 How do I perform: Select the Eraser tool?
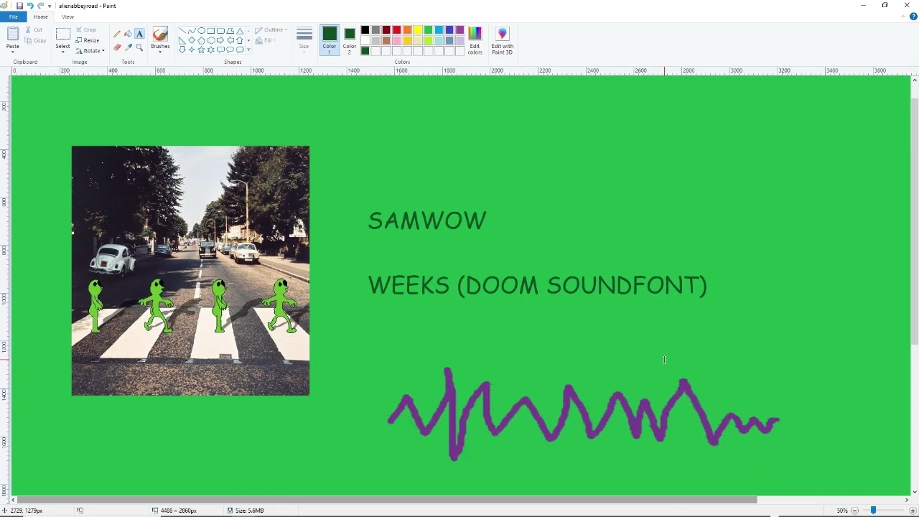click(117, 47)
